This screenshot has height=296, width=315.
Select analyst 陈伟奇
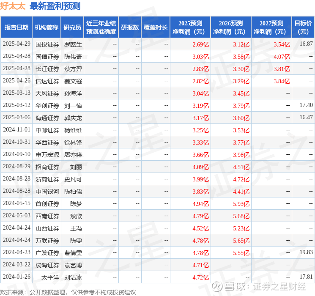click(73, 57)
